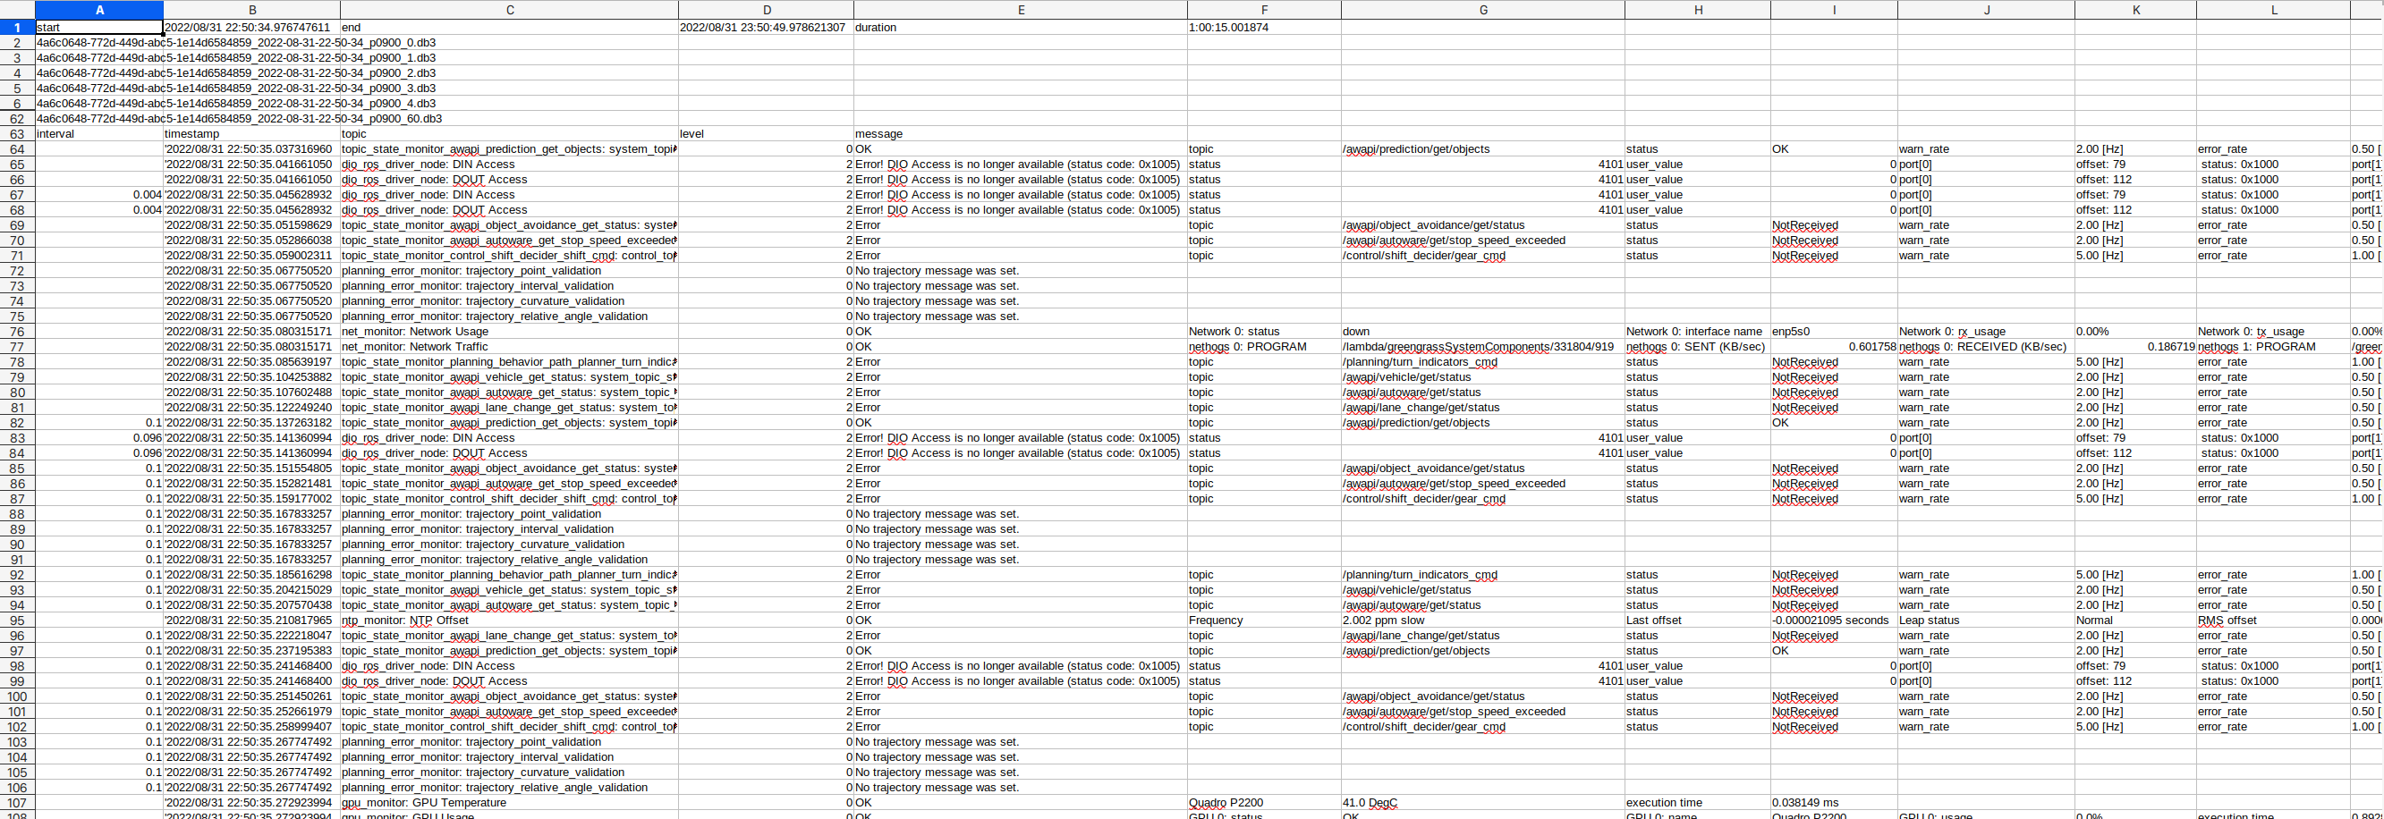Click file name ending 'p0900_0.db3' in row 2

pos(236,43)
